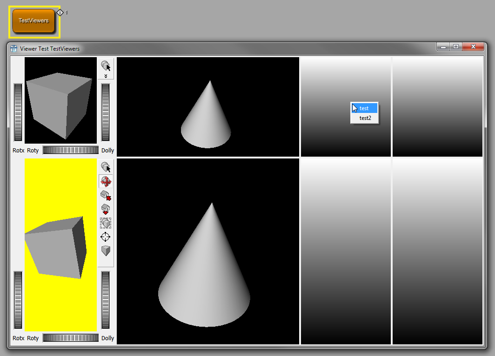
Task: Toggle the red rotate view mode tool
Action: [106, 181]
